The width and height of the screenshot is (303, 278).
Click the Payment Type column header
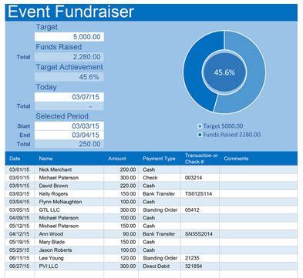pos(159,159)
